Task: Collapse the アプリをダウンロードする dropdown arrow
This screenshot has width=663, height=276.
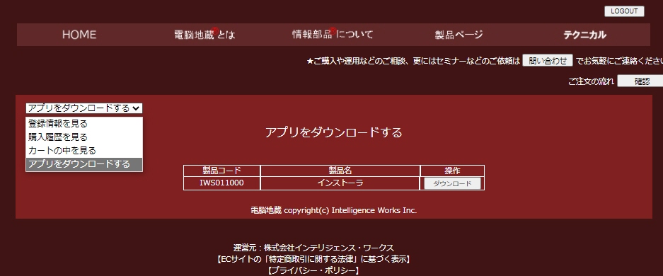Action: click(x=136, y=108)
